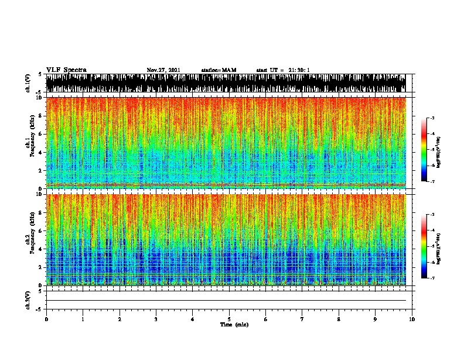The height and width of the screenshot is (358, 464).
Task: Click the time axis tick label "3"
Action: point(156,319)
